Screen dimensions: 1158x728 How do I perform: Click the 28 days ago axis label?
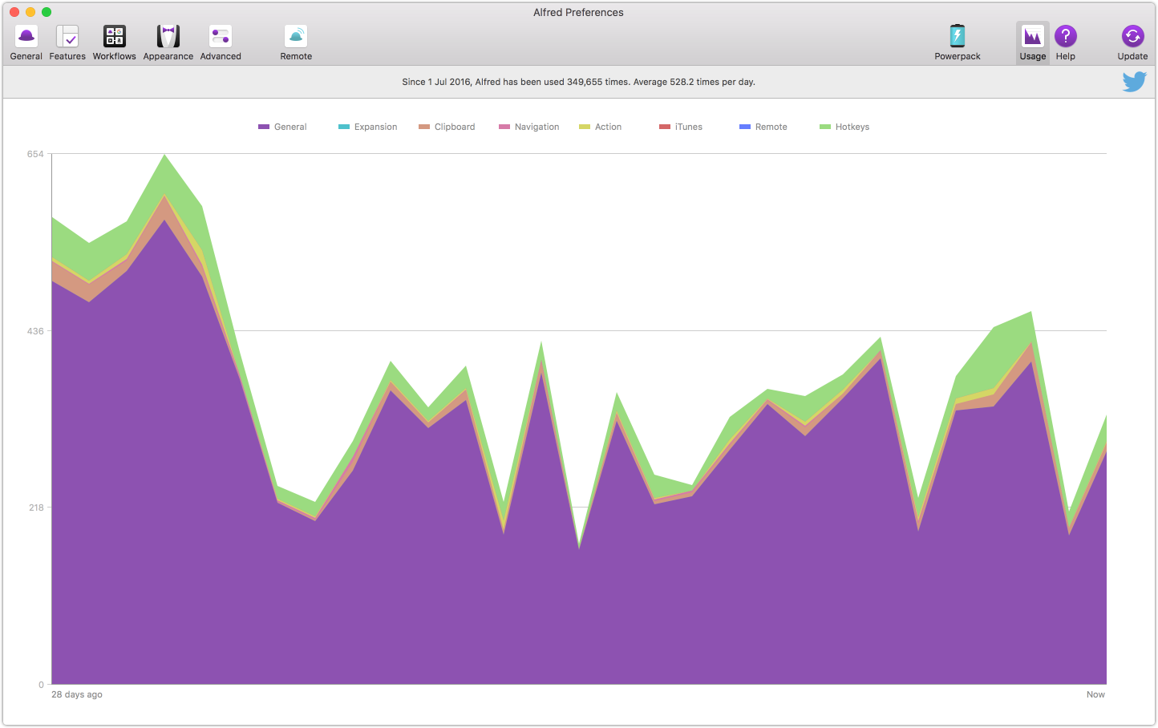click(77, 694)
